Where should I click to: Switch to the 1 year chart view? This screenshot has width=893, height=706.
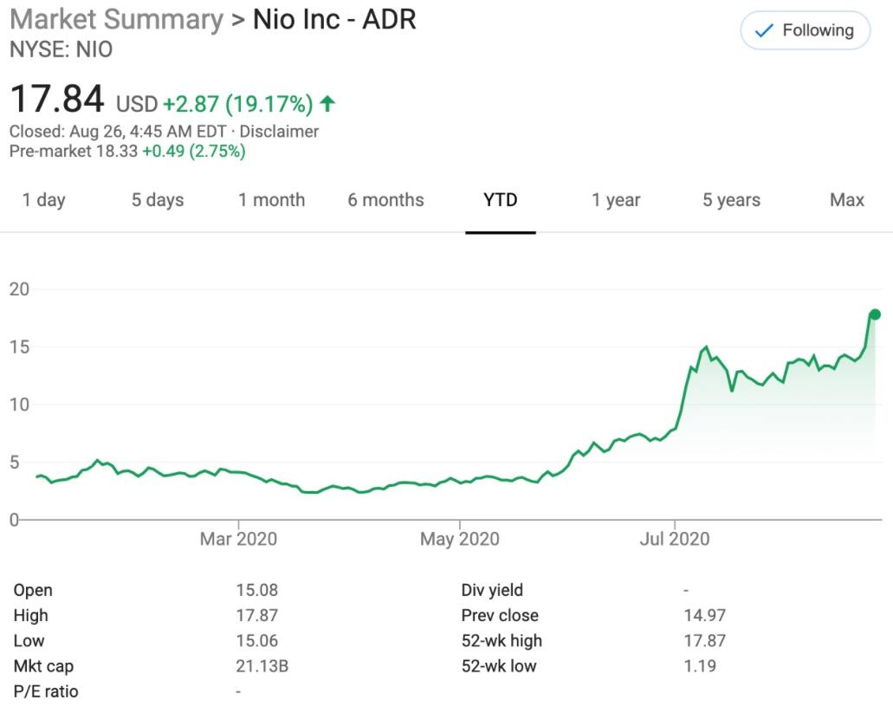click(615, 200)
